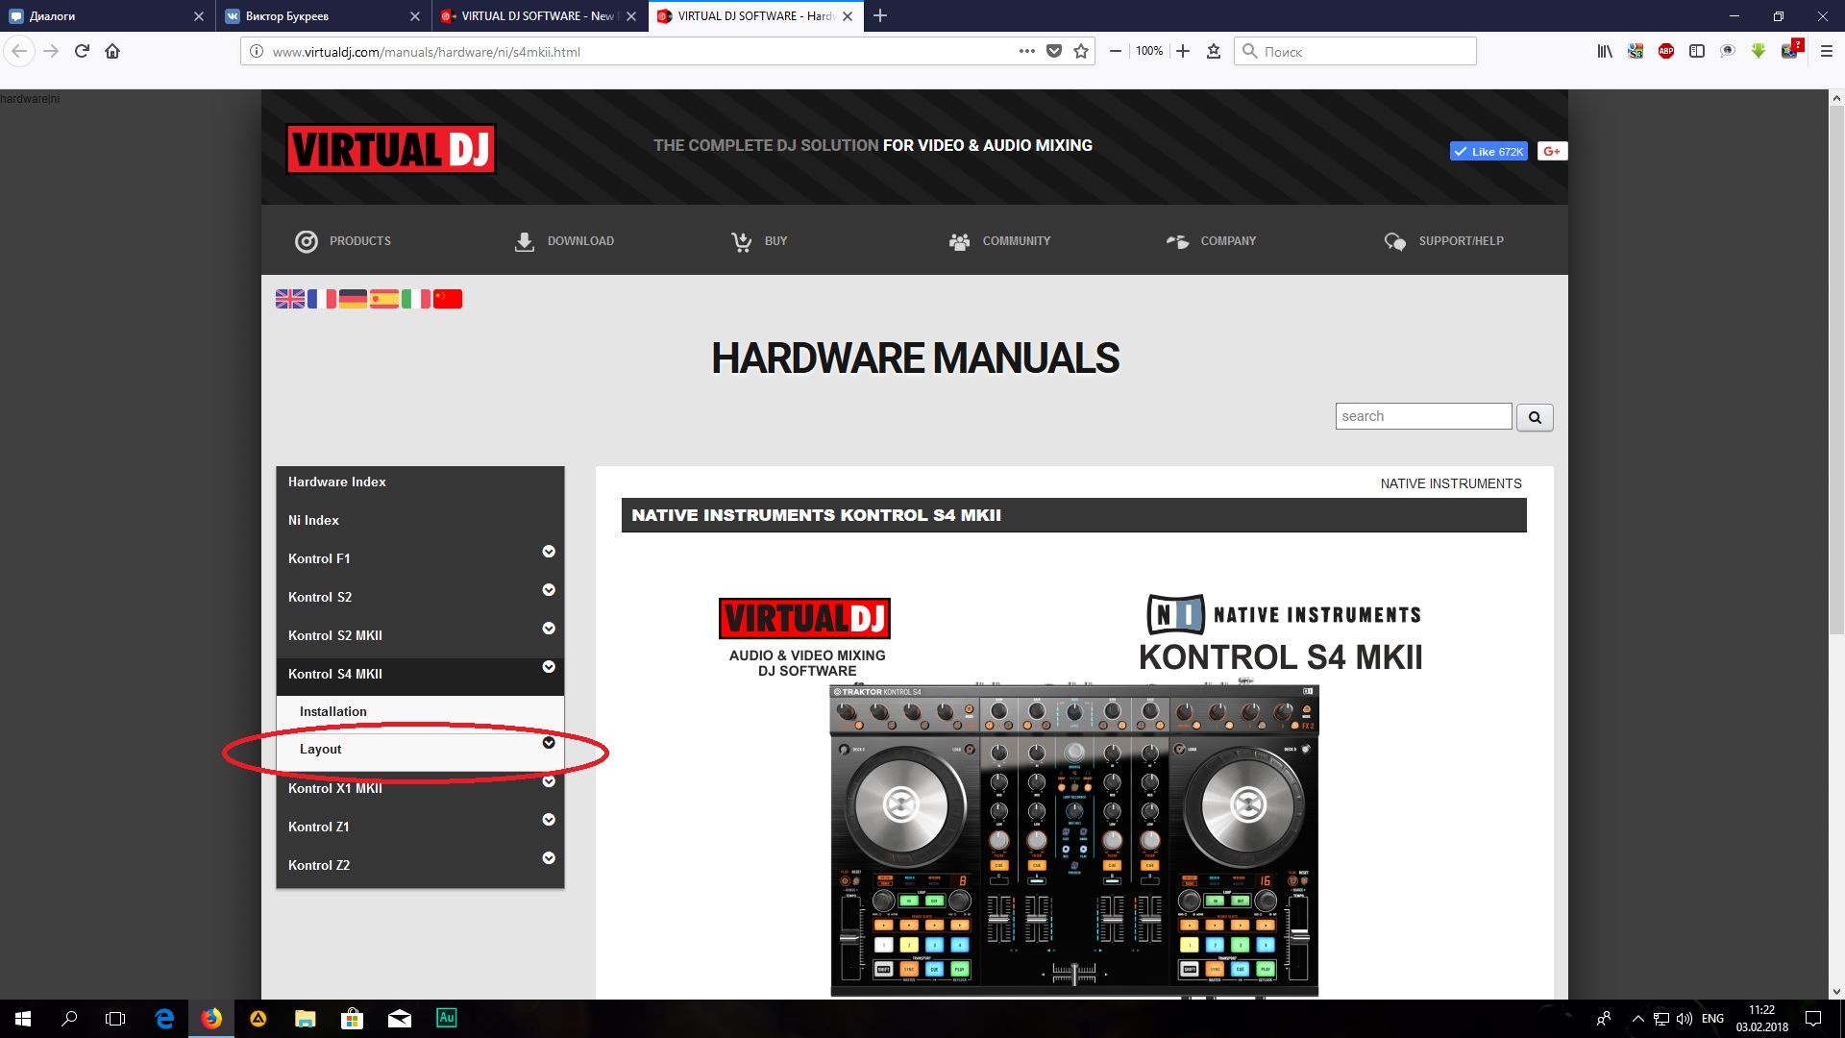This screenshot has width=1845, height=1038.
Task: Expand the Kontrol Z1 chevron
Action: tap(549, 820)
